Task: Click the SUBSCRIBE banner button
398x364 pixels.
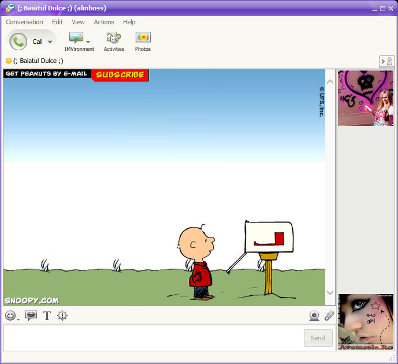Action: click(x=120, y=75)
